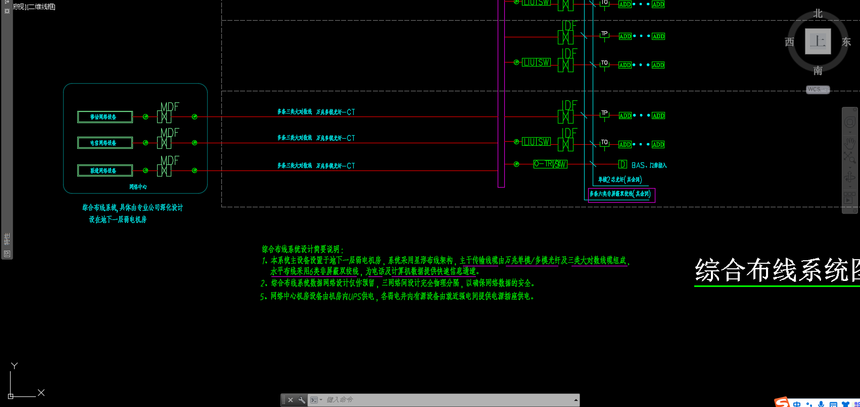The image size is (860, 407).
Task: Open the Sogou skin shirt icon
Action: coord(845,404)
